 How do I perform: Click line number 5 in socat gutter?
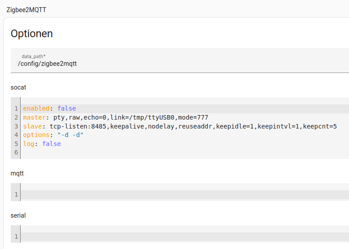pos(16,144)
